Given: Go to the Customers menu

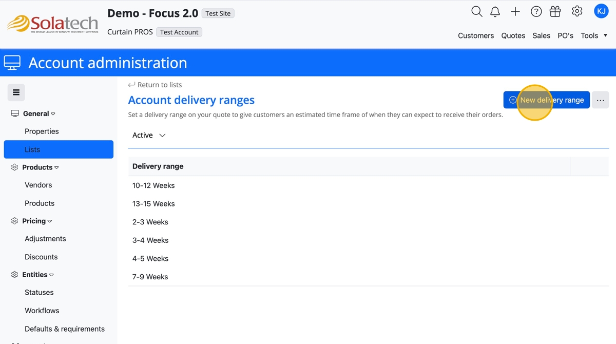Looking at the screenshot, I should click(x=476, y=35).
